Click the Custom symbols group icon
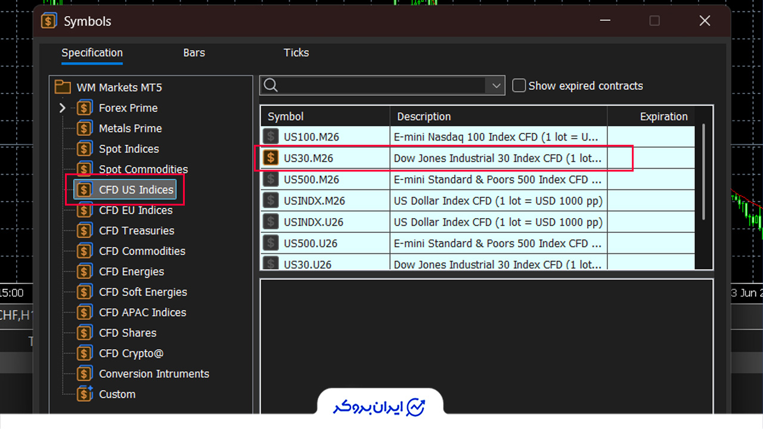 (85, 394)
